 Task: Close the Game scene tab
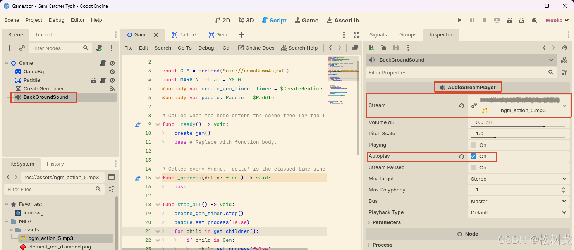pos(156,35)
